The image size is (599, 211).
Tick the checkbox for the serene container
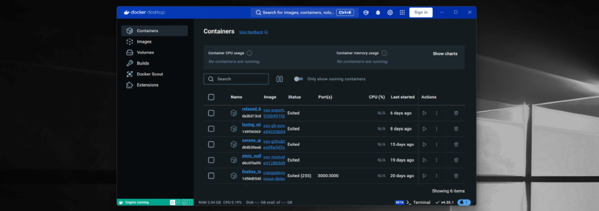[211, 144]
